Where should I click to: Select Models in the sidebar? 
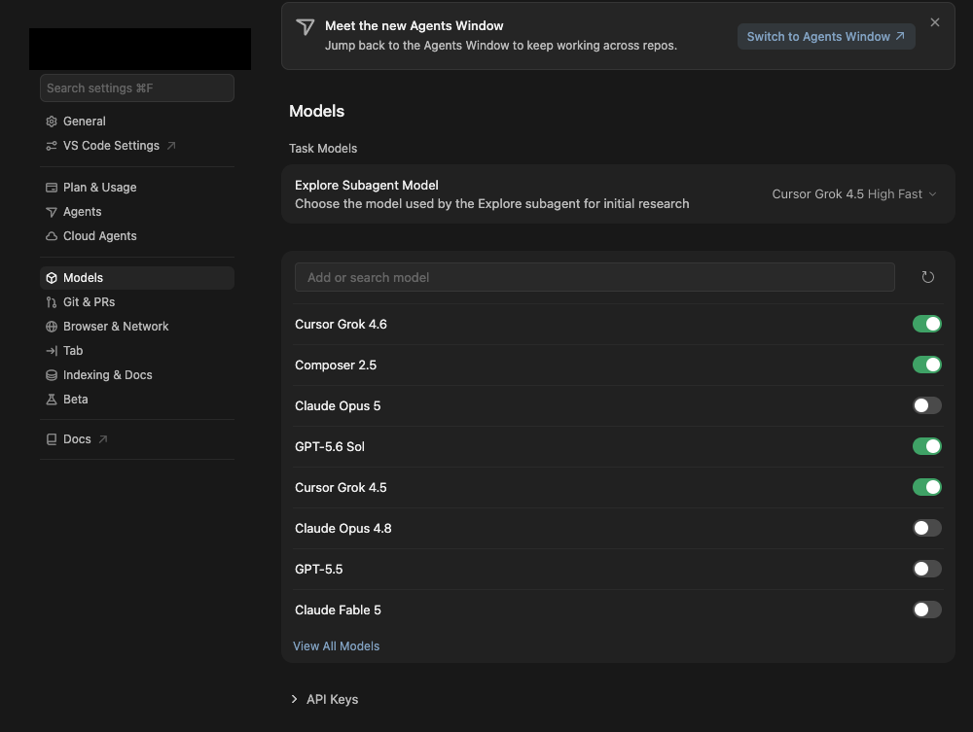[137, 278]
